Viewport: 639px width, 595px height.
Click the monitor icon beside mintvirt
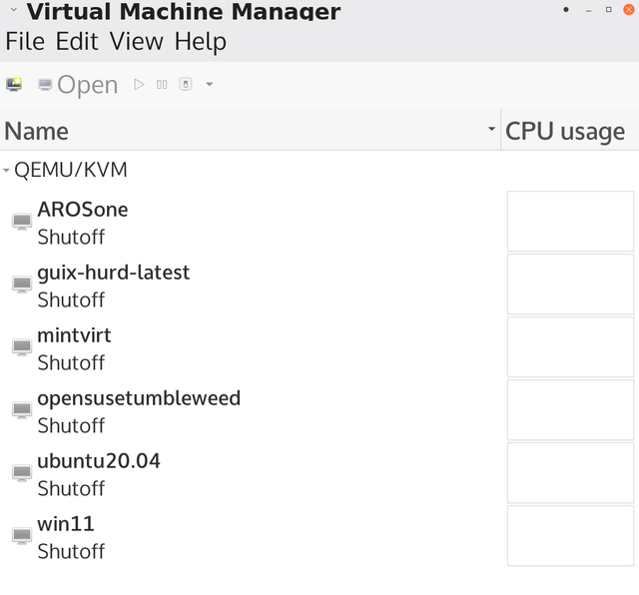tap(22, 346)
